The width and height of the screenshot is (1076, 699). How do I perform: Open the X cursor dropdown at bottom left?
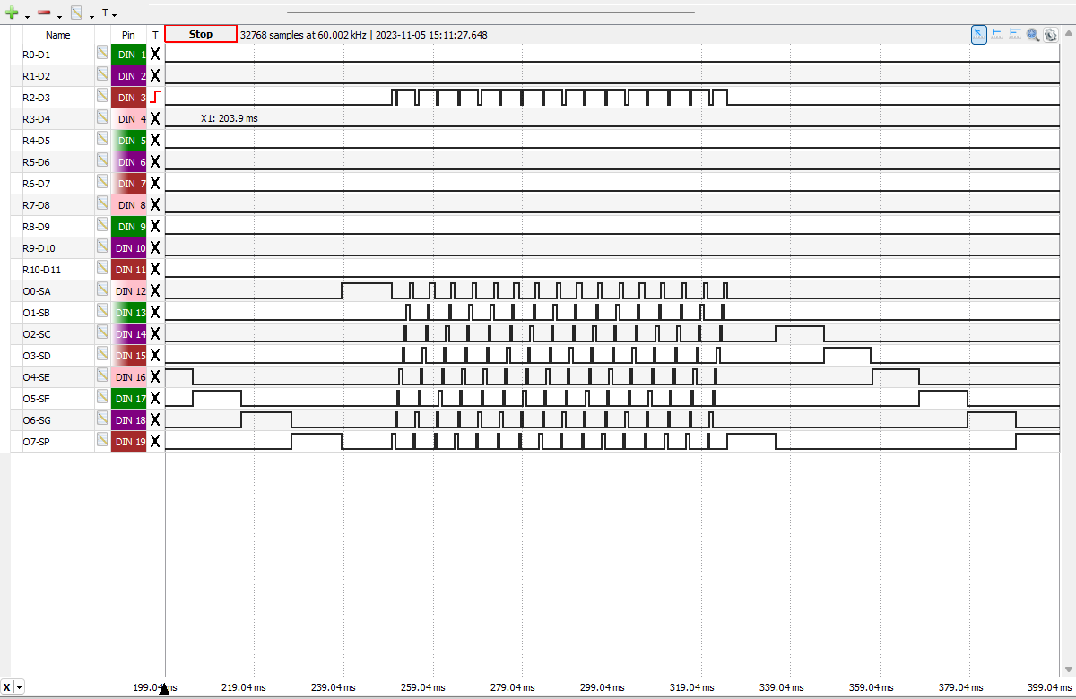[x=19, y=687]
